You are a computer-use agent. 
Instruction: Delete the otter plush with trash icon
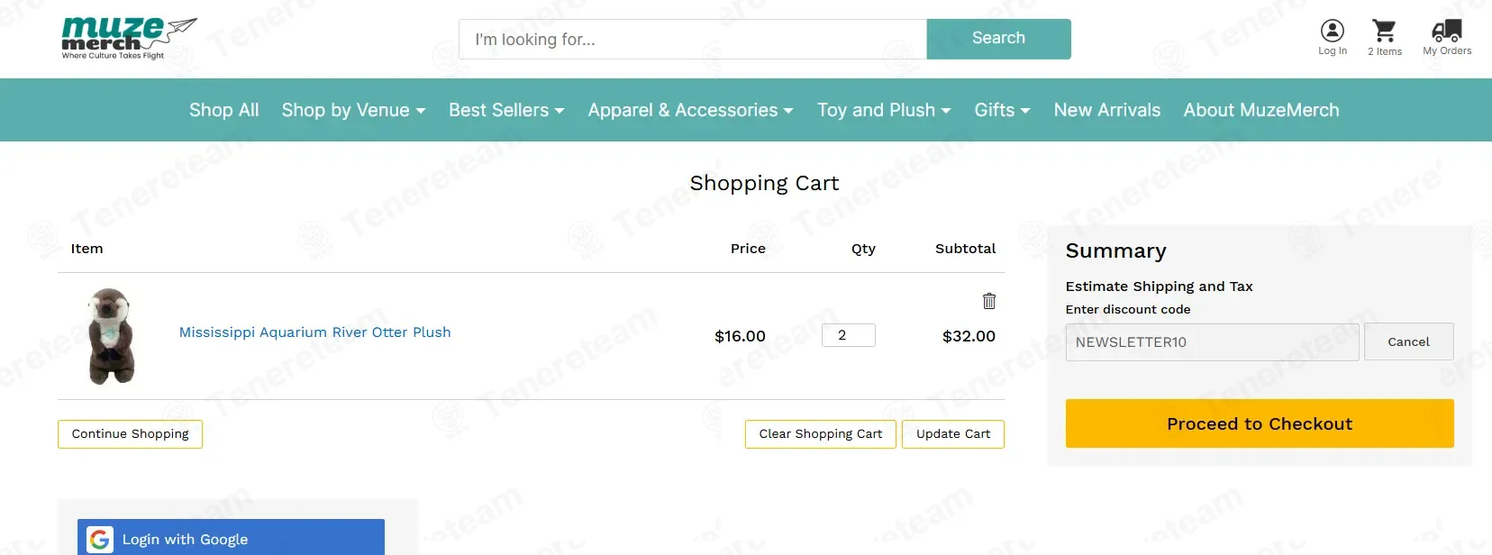pyautogui.click(x=988, y=301)
